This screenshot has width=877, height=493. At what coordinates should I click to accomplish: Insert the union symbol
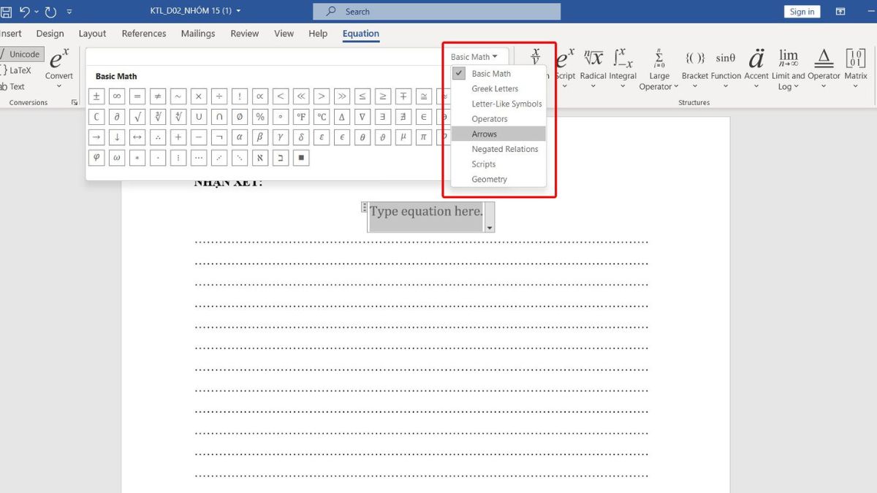pos(199,116)
